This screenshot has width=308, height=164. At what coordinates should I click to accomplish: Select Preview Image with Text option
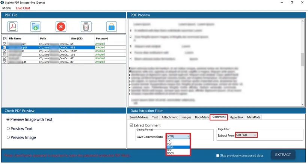point(8,119)
